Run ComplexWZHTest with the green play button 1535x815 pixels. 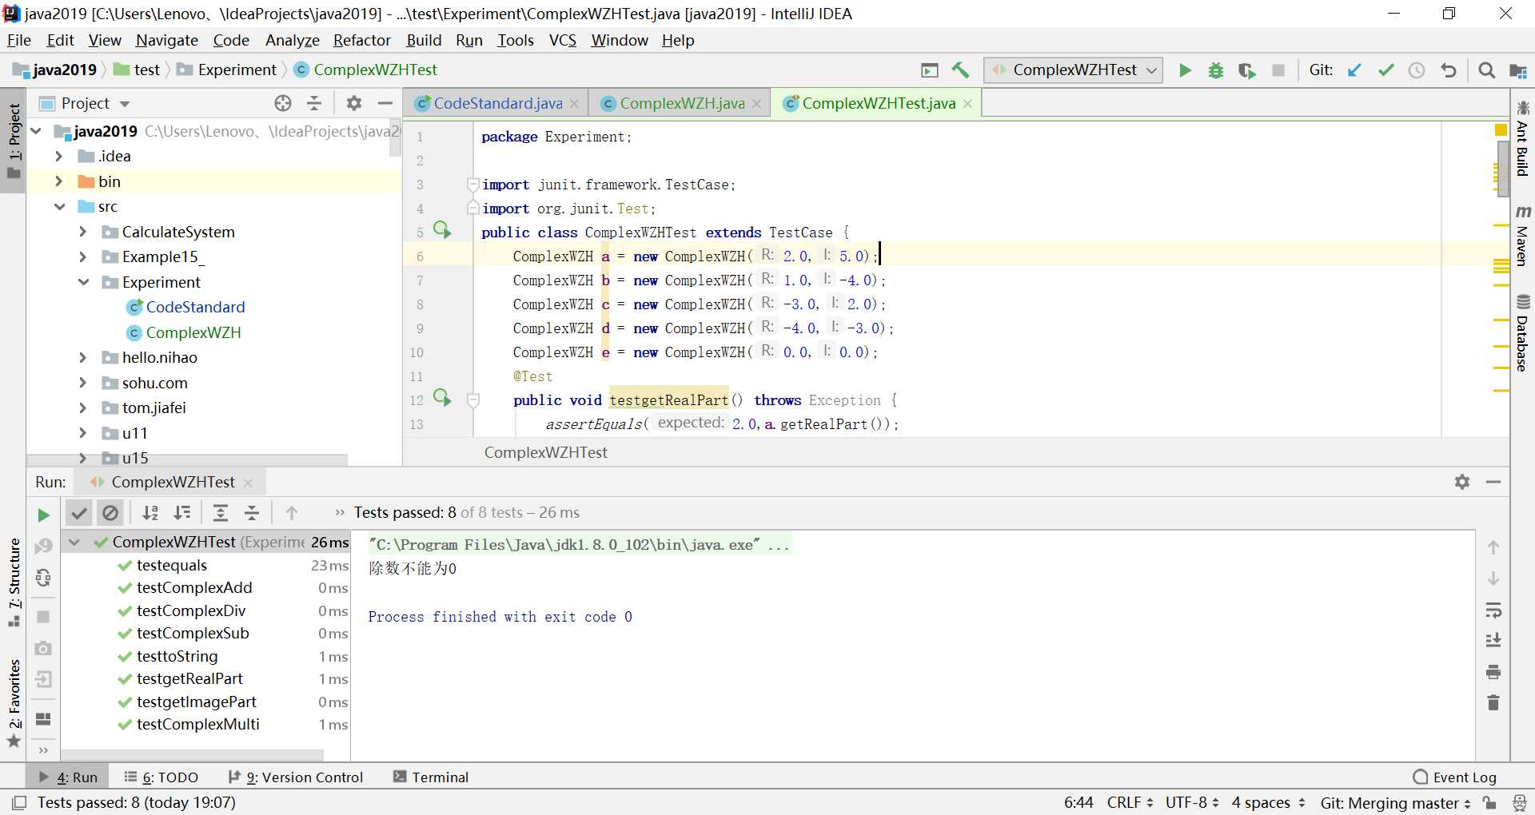tap(1185, 70)
